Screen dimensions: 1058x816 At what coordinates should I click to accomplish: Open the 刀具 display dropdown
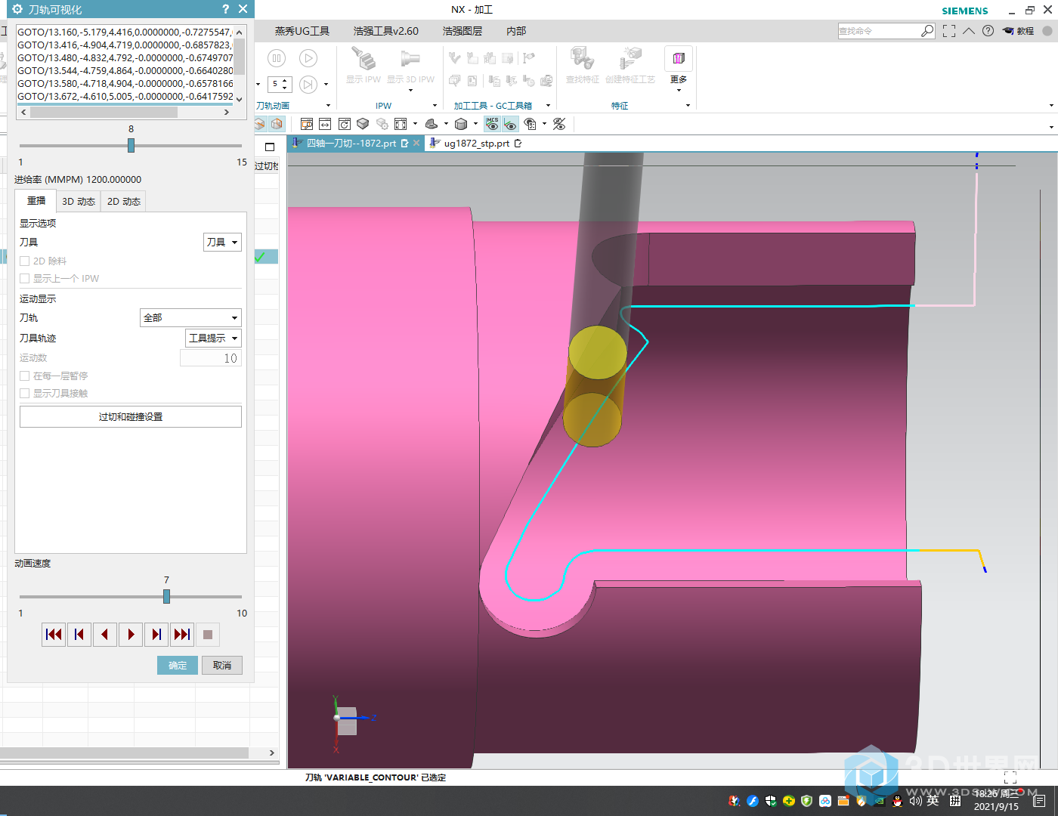tap(222, 242)
